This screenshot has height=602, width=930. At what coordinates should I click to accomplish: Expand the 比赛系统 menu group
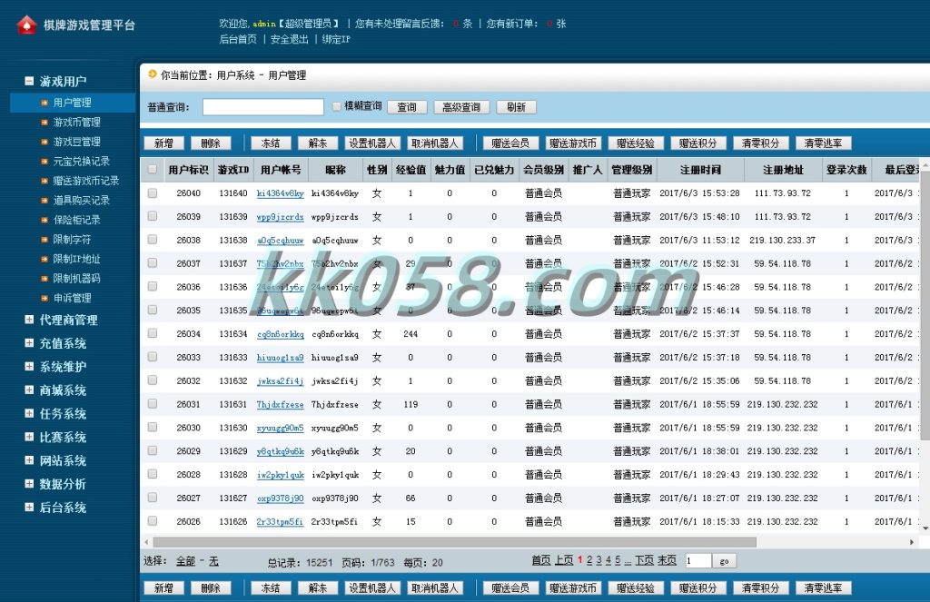(29, 437)
